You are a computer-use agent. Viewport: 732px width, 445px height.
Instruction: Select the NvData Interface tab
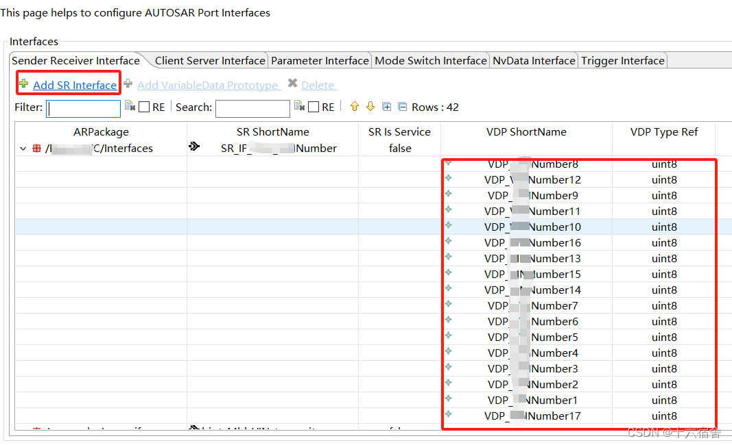[534, 60]
